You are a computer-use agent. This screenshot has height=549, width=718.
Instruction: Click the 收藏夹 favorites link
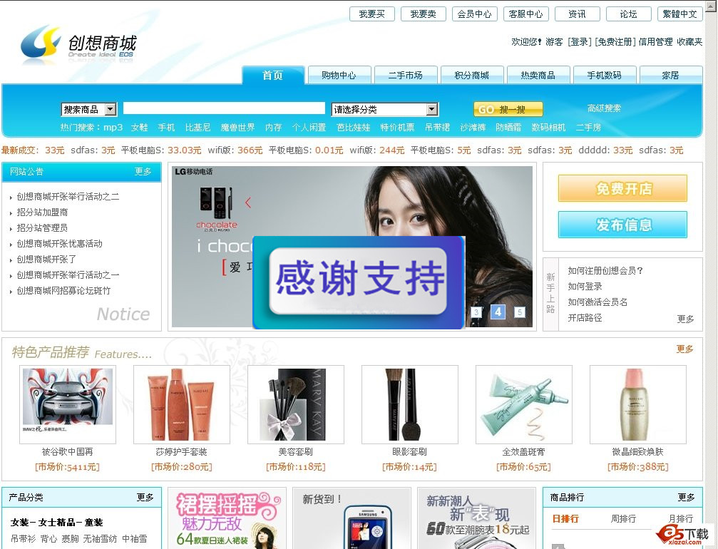point(689,42)
